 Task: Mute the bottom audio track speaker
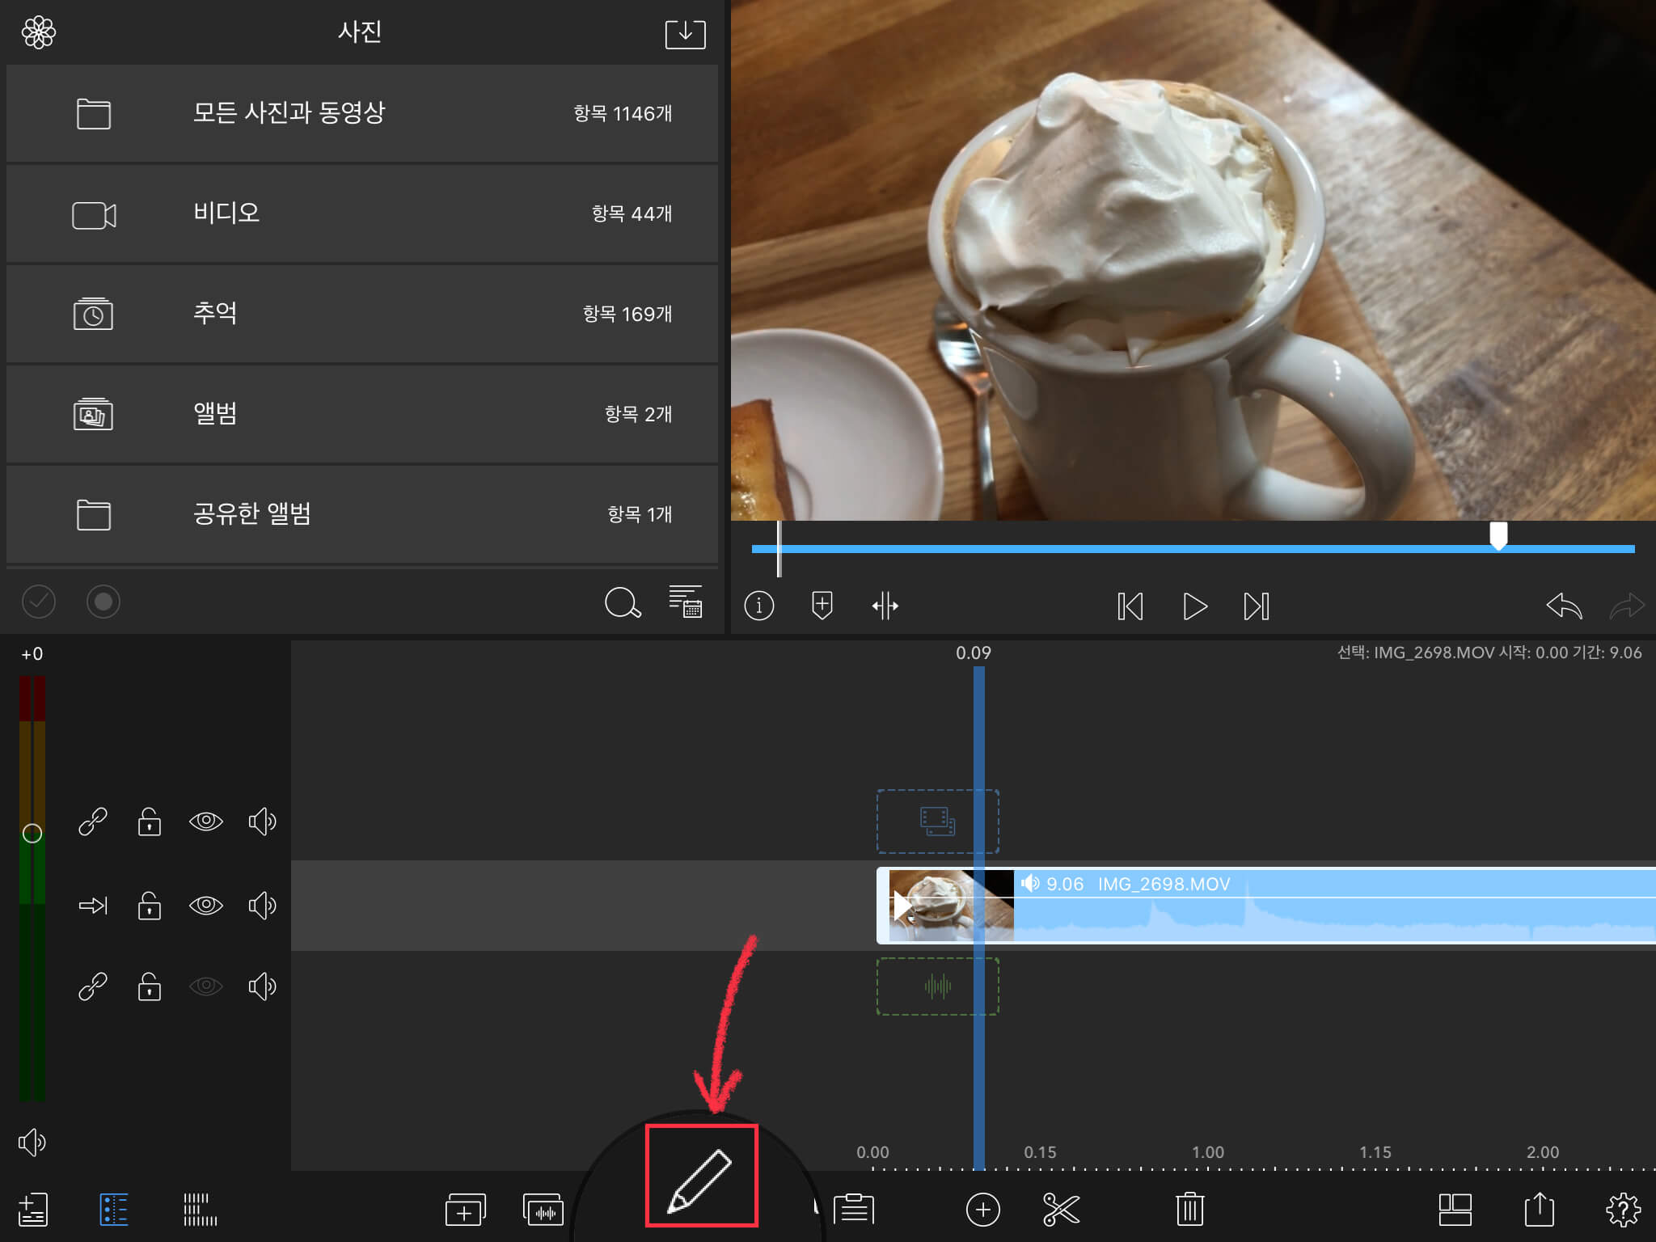[262, 986]
